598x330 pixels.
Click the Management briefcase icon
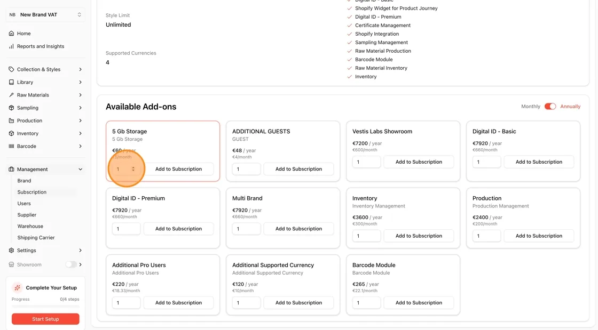pyautogui.click(x=11, y=170)
